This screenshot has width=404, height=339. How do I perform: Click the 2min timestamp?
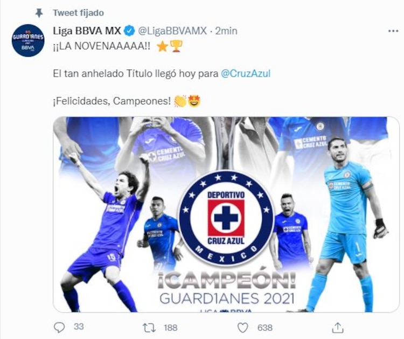[226, 31]
